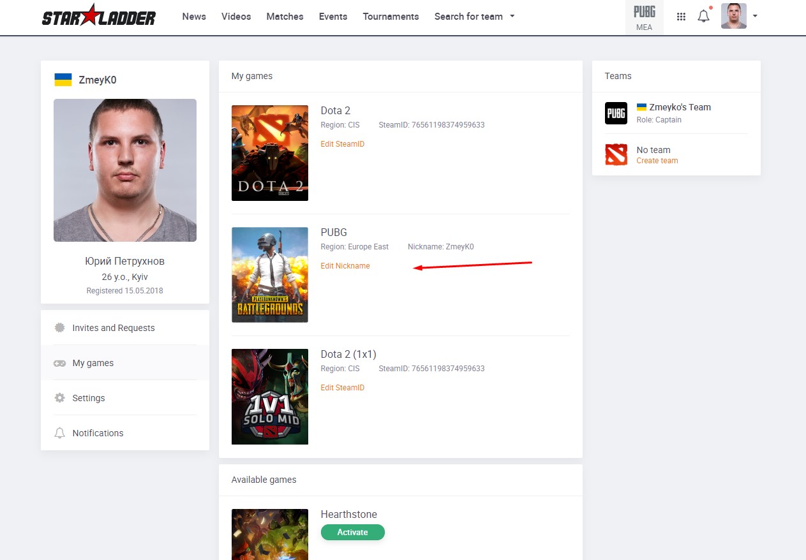Viewport: 806px width, 560px height.
Task: Click the ZmeyK0 username heading
Action: click(98, 80)
